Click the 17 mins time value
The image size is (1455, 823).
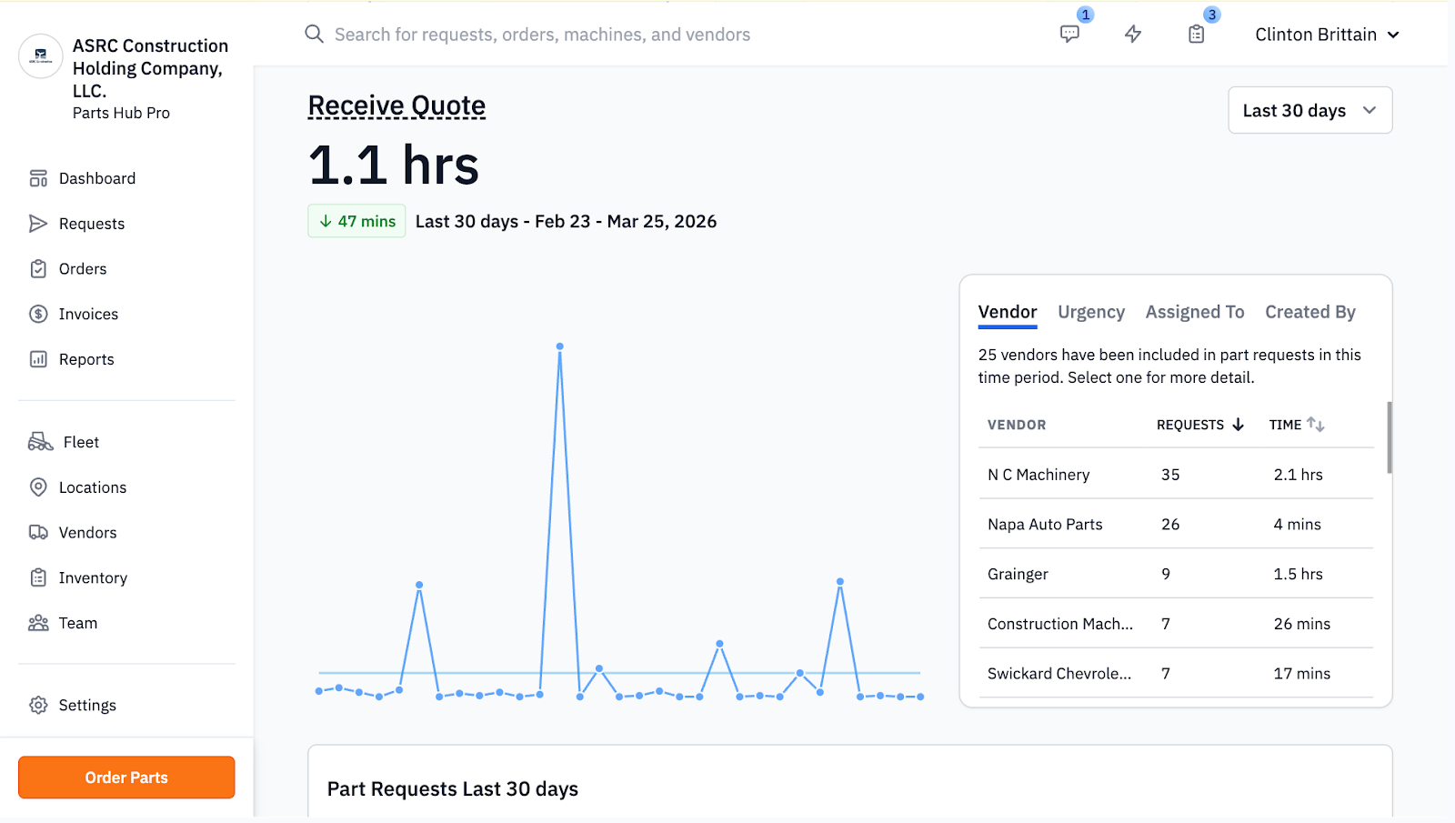(x=1301, y=674)
